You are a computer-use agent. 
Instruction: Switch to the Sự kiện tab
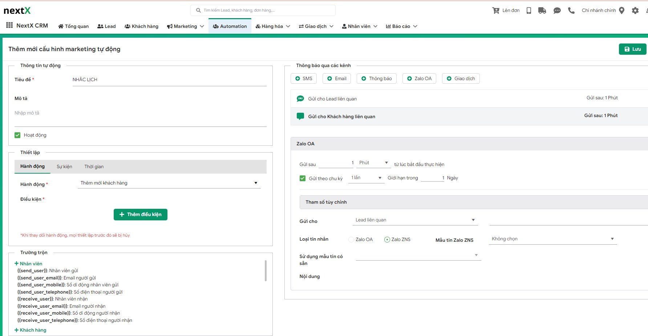[x=64, y=167]
